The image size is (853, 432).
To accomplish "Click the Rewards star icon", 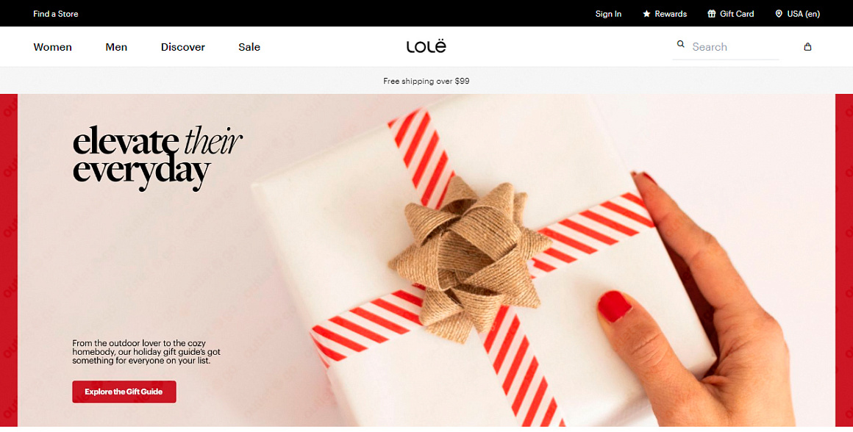I will click(x=646, y=13).
